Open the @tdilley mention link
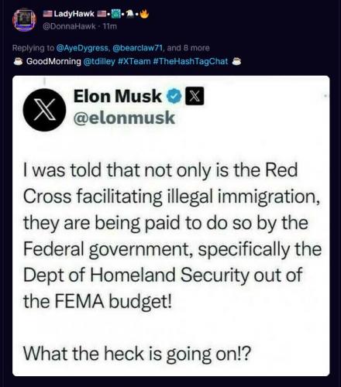Image resolution: width=341 pixels, height=387 pixels. (x=99, y=61)
